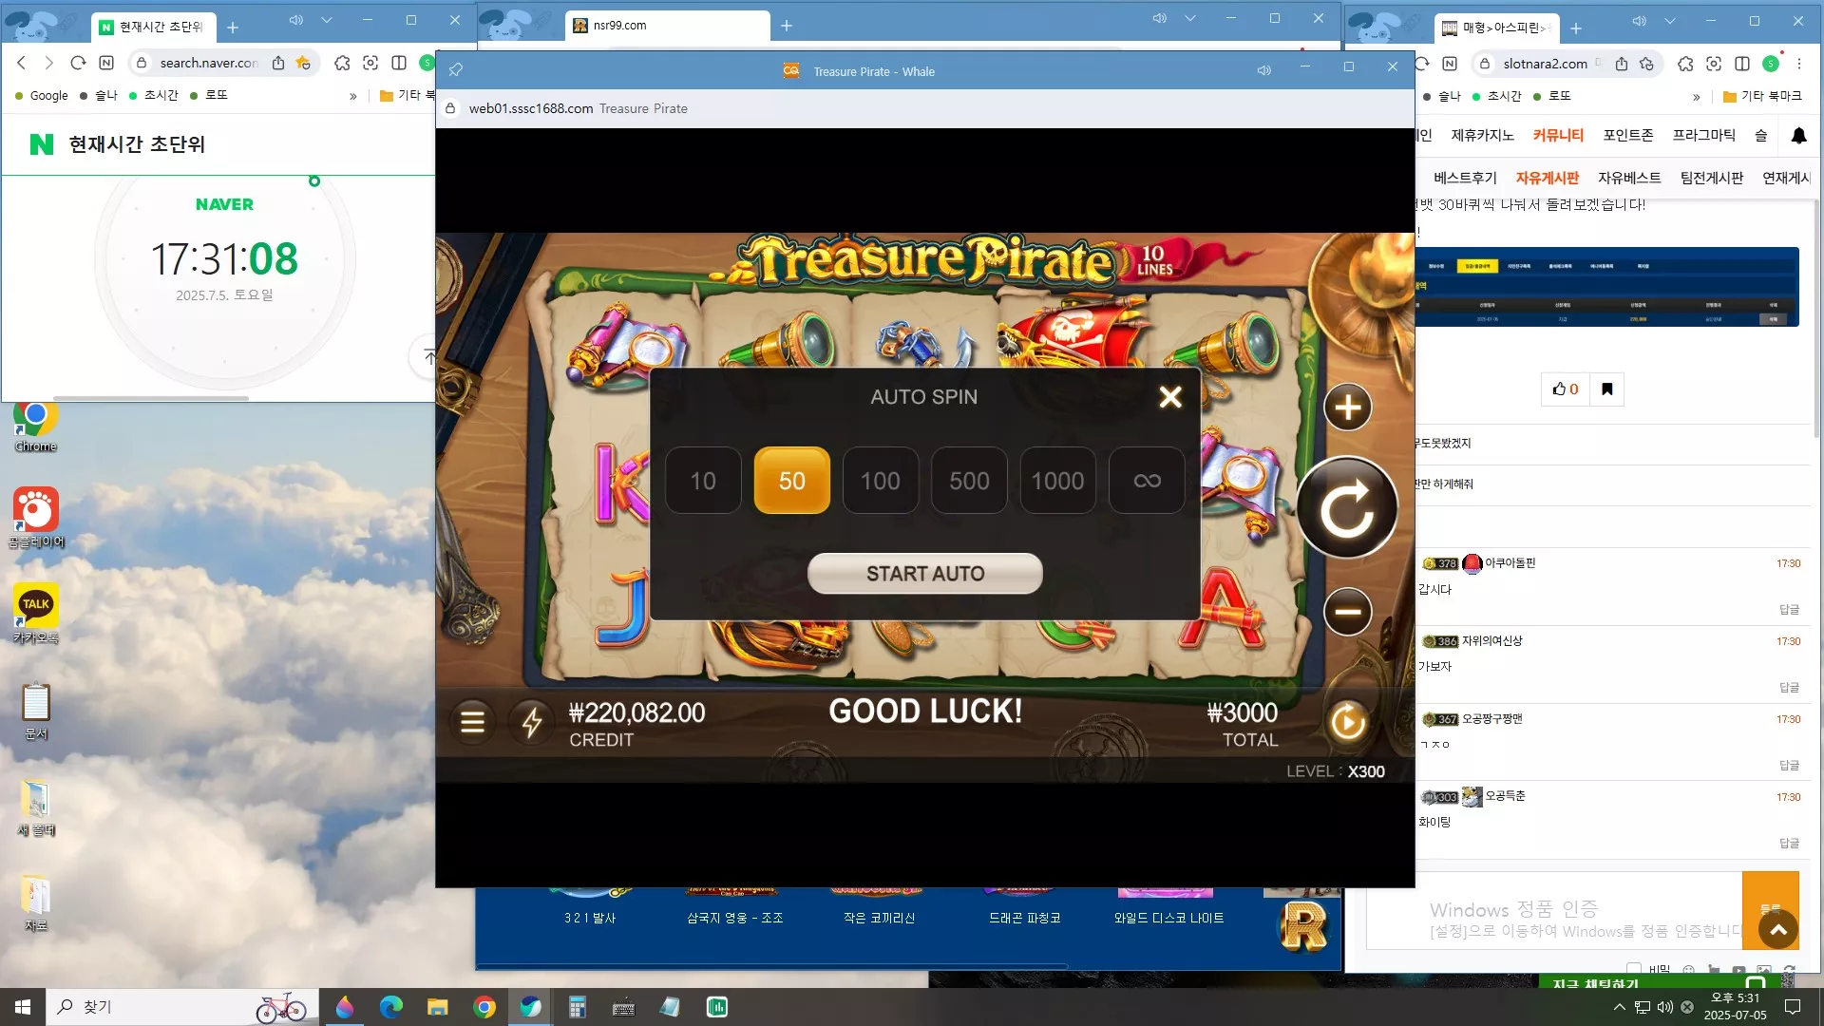Click 답글 under the 화이팅 comment
The width and height of the screenshot is (1824, 1026).
1789,843
